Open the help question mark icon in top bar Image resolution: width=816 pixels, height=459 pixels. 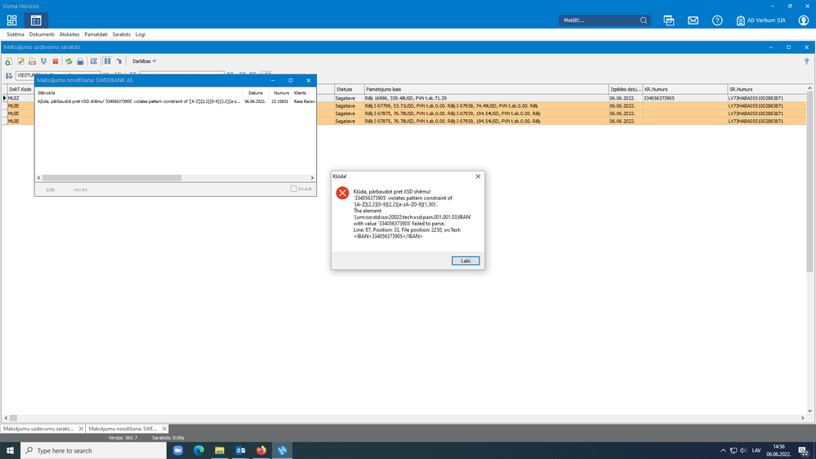coord(717,20)
